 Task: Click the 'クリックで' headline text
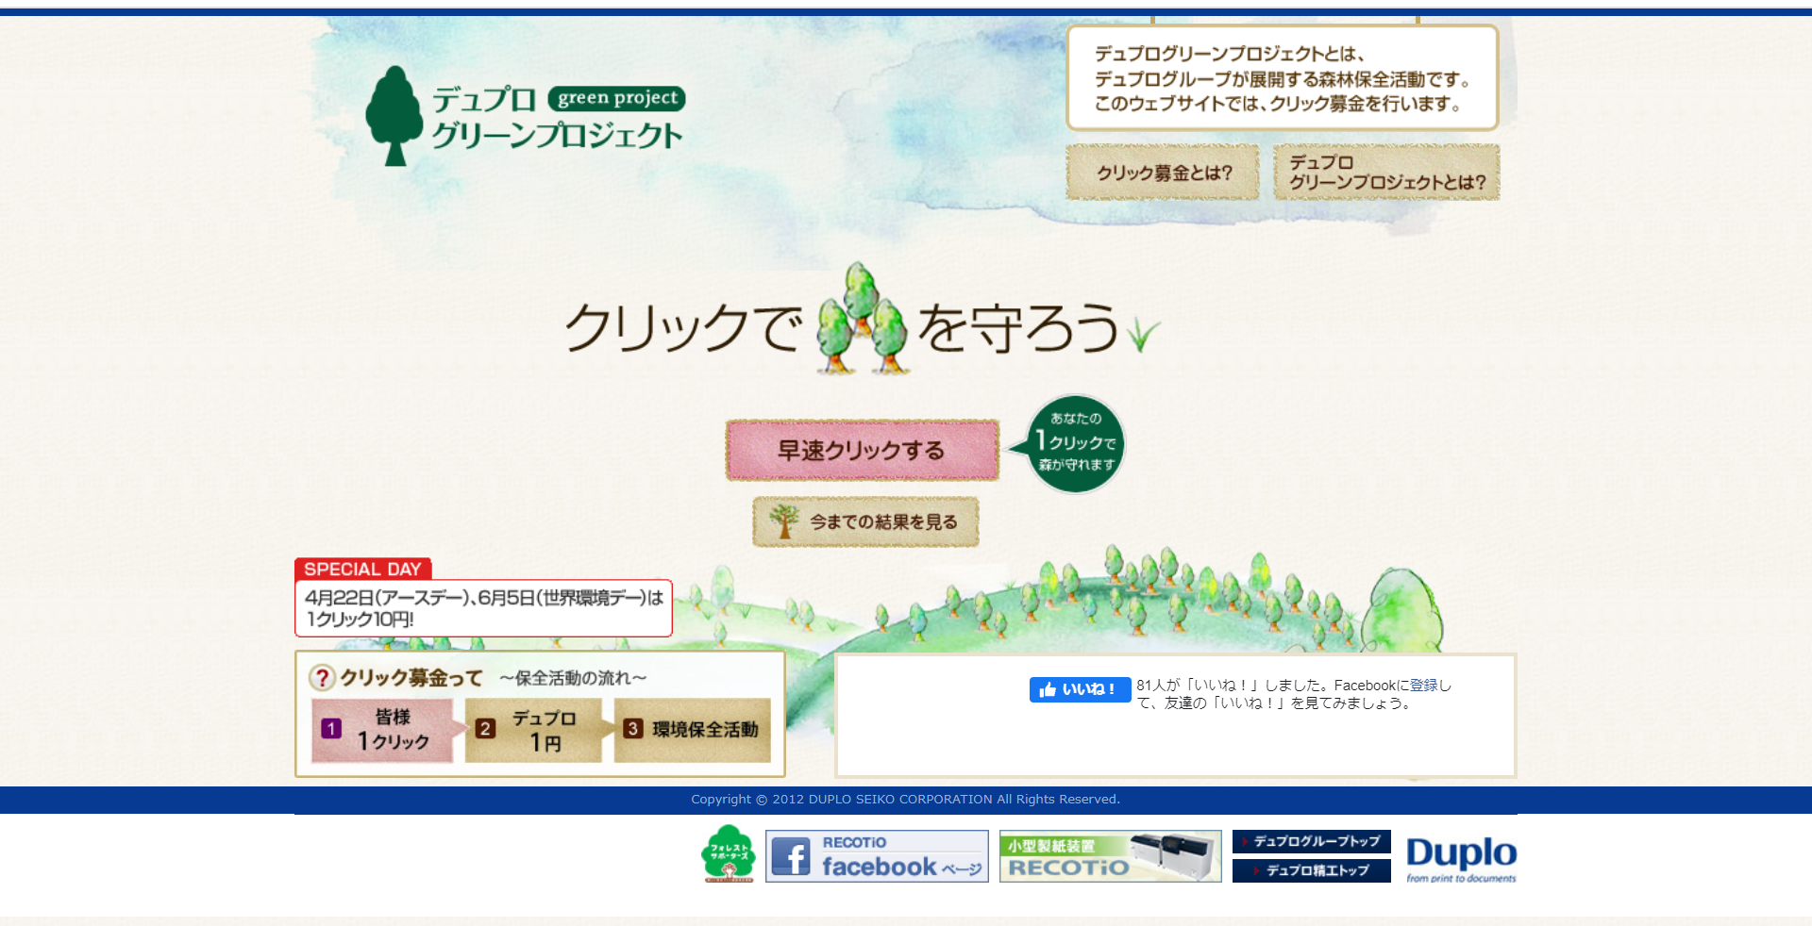click(683, 327)
